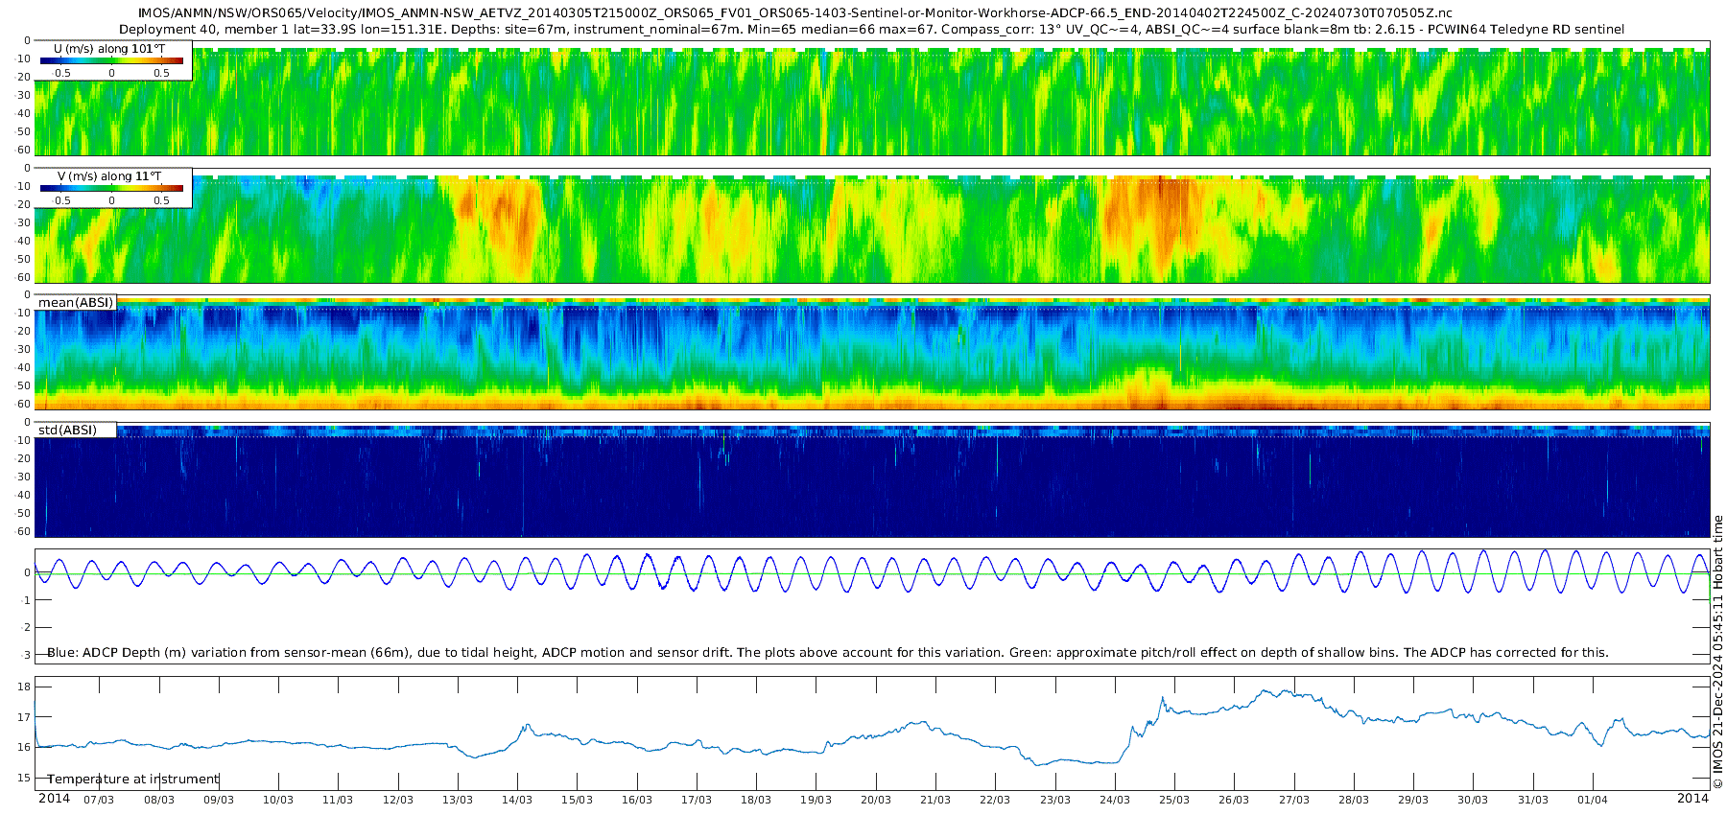Click the 18 tick on temperature axis
The height and width of the screenshot is (815, 1727).
click(25, 687)
